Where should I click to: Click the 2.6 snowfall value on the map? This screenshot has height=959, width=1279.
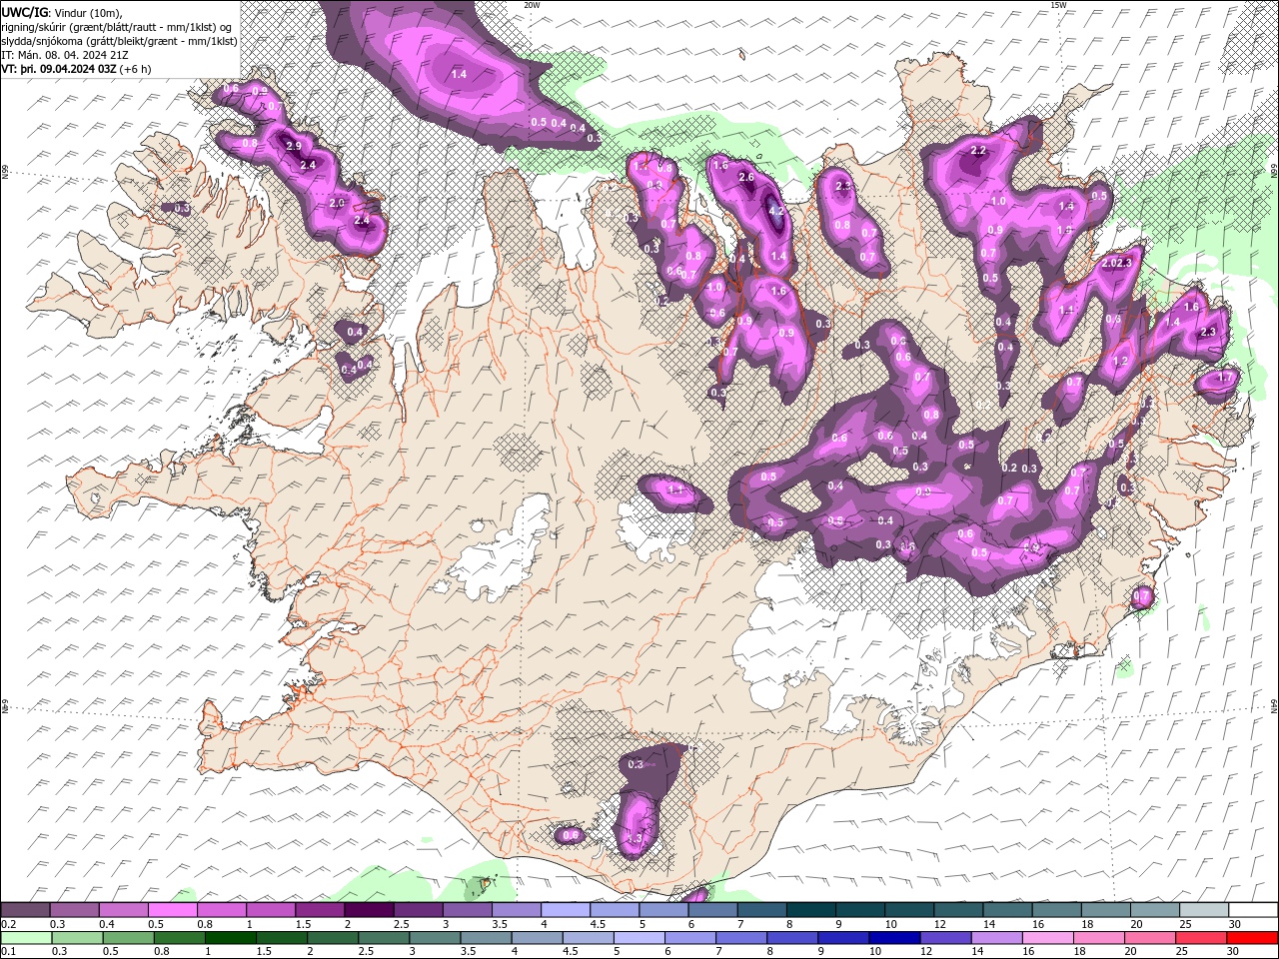click(746, 178)
